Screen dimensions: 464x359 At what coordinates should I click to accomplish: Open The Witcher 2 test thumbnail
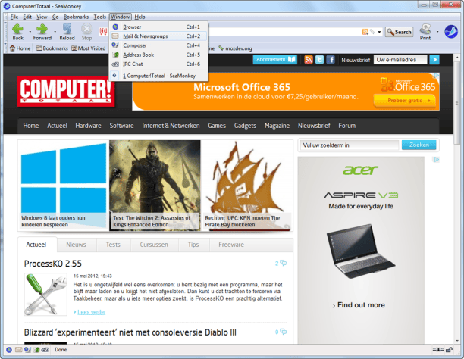(155, 185)
